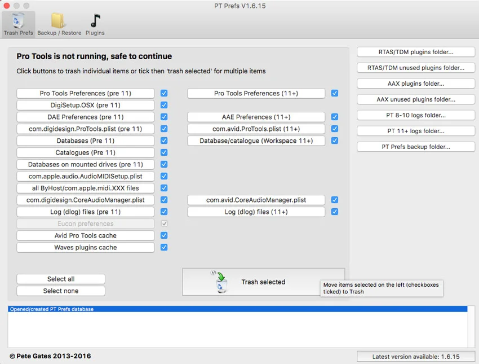Viewport: 479px width, 364px height.
Task: Click Database/catalogue (Workspace 11+) button
Action: [256, 141]
